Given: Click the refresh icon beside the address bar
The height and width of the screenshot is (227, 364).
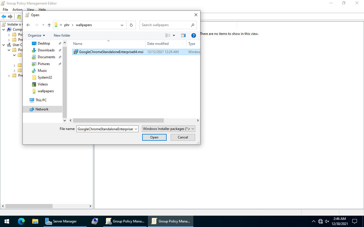Looking at the screenshot, I should coord(131,25).
